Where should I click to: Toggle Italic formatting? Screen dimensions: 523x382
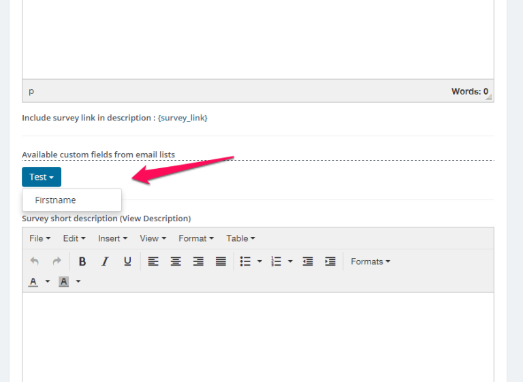click(x=105, y=261)
